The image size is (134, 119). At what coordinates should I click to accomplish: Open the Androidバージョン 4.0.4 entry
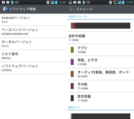(33, 20)
